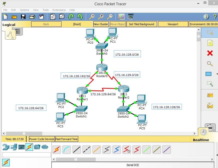Redo the action with the Redo arrow
The image size is (218, 168).
click(80, 17)
